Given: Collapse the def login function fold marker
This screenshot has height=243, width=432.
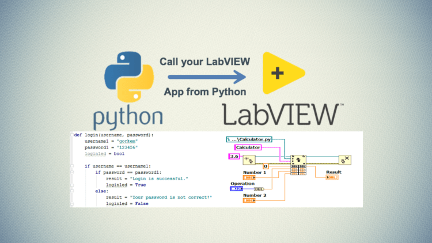Looking at the screenshot, I should [x=72, y=135].
